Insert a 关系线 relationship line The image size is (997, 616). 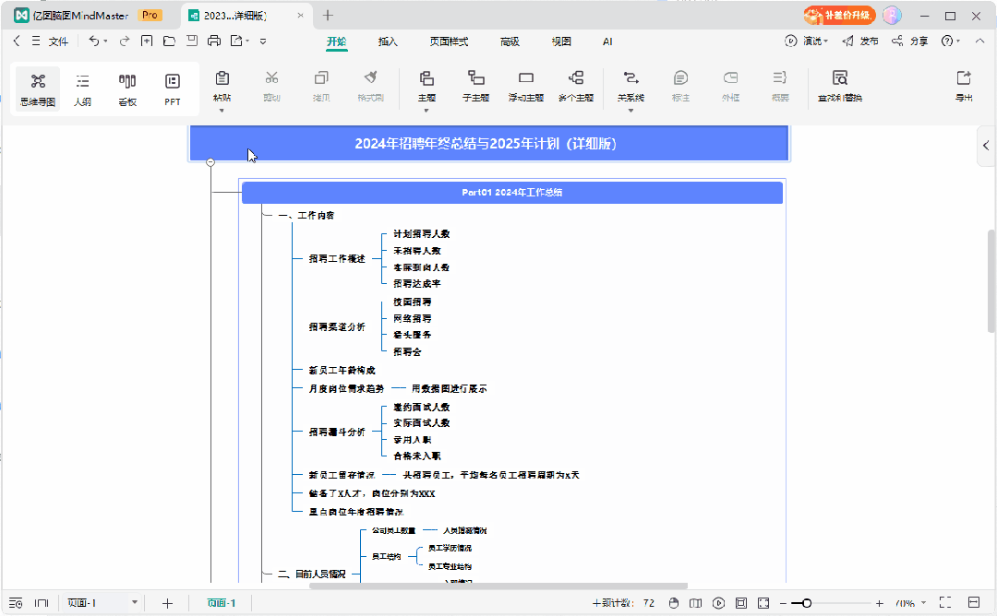click(631, 86)
